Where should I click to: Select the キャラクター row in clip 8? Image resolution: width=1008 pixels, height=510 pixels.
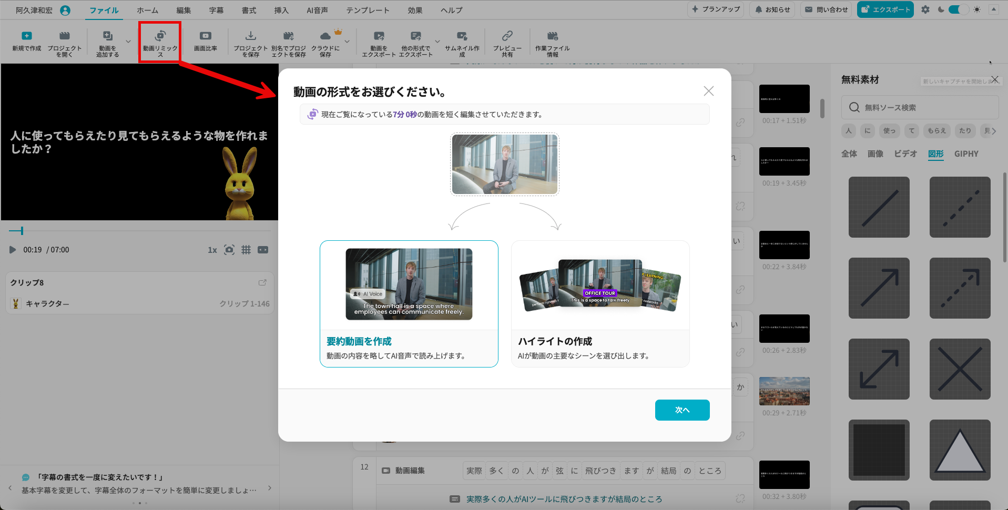coord(140,304)
